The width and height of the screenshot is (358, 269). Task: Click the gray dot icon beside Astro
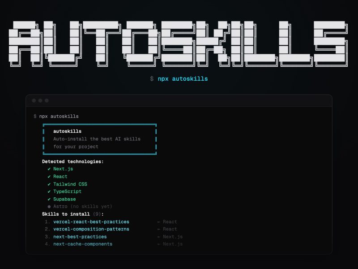(49, 207)
